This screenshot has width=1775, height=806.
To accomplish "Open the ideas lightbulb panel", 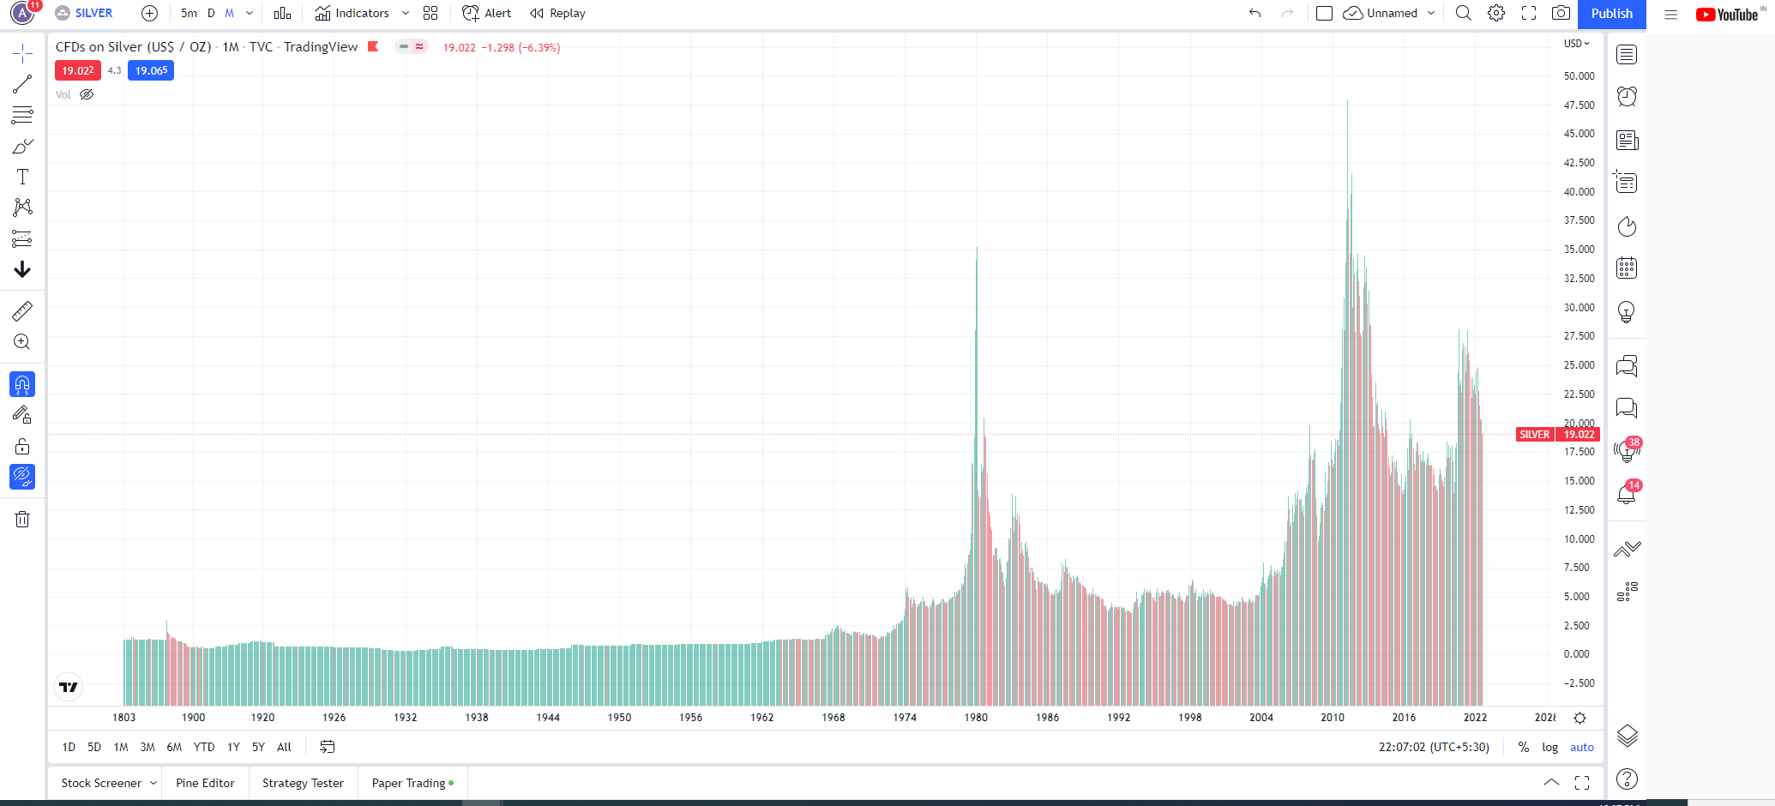I will pyautogui.click(x=1627, y=312).
